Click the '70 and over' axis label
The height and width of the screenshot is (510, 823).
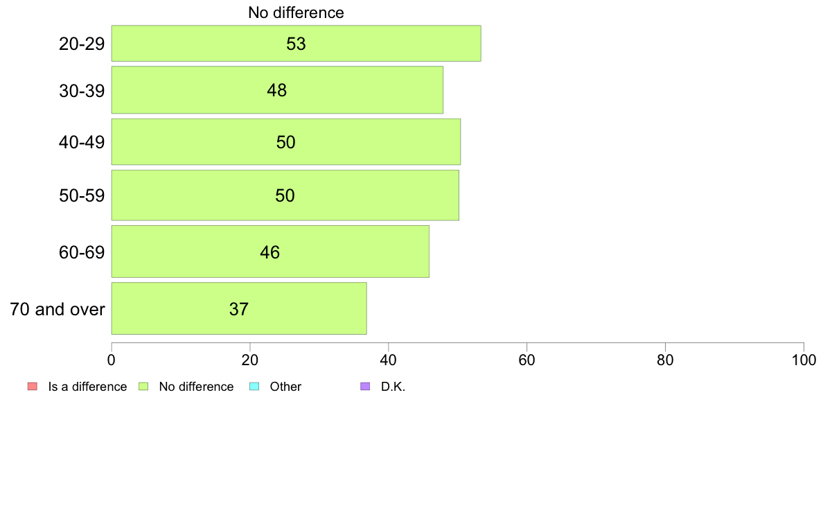pyautogui.click(x=57, y=309)
